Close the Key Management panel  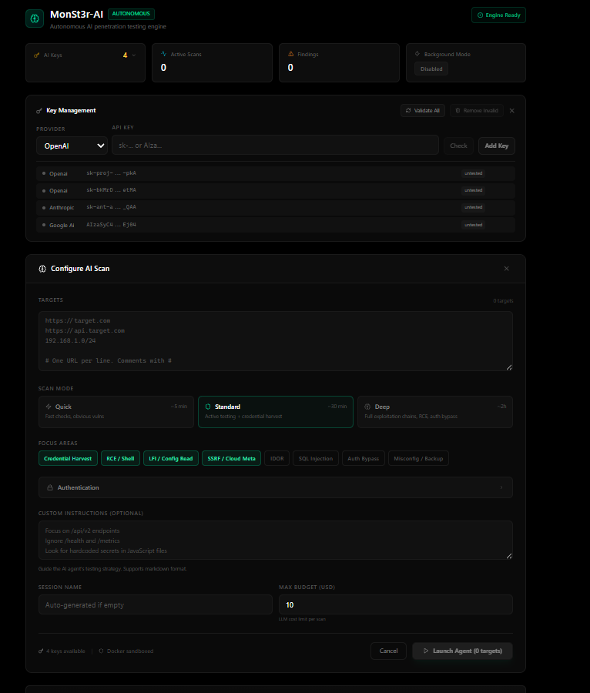click(511, 110)
